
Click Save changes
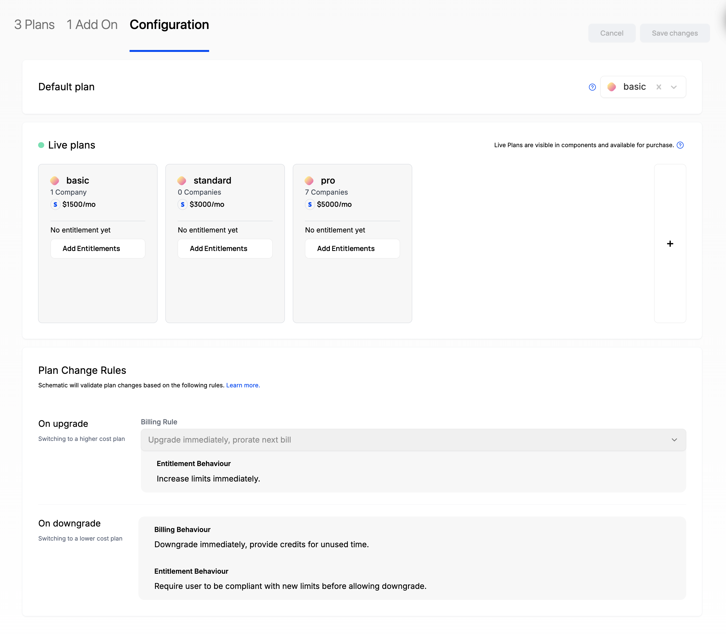pos(675,33)
